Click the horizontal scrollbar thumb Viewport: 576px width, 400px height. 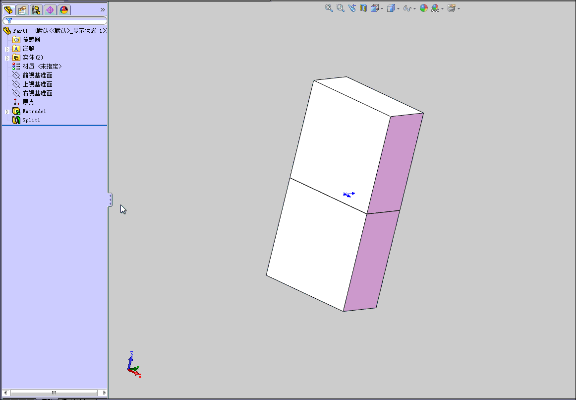coord(54,393)
